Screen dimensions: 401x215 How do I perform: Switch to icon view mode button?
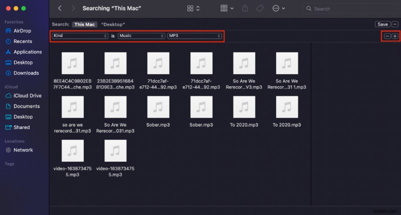click(190, 8)
